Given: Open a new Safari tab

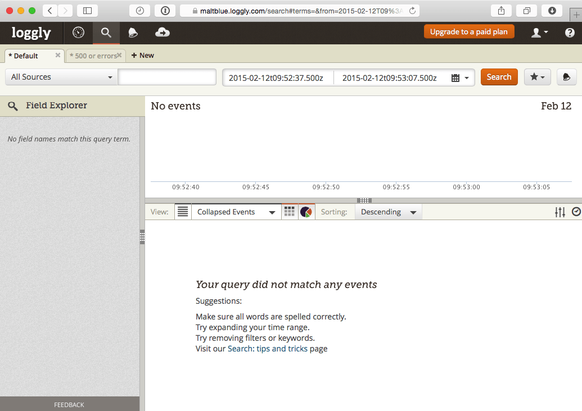Looking at the screenshot, I should pyautogui.click(x=576, y=15).
